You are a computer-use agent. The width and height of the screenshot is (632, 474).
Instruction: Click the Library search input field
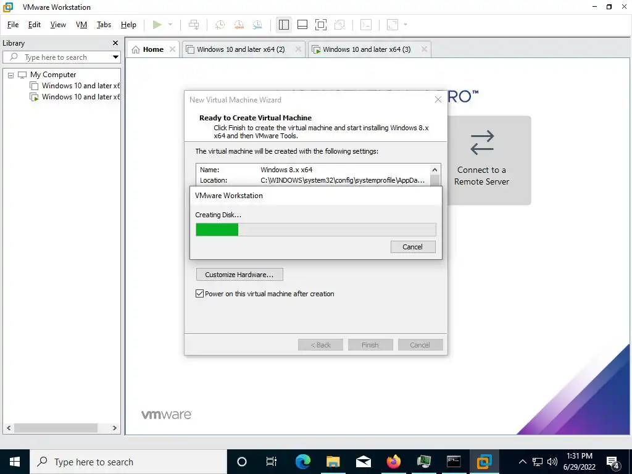click(60, 57)
